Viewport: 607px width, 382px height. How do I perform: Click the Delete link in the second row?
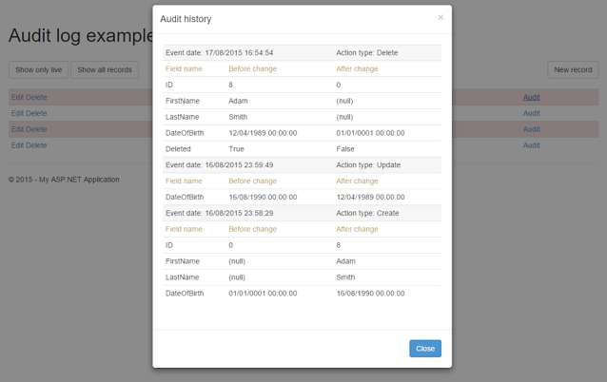coord(36,113)
